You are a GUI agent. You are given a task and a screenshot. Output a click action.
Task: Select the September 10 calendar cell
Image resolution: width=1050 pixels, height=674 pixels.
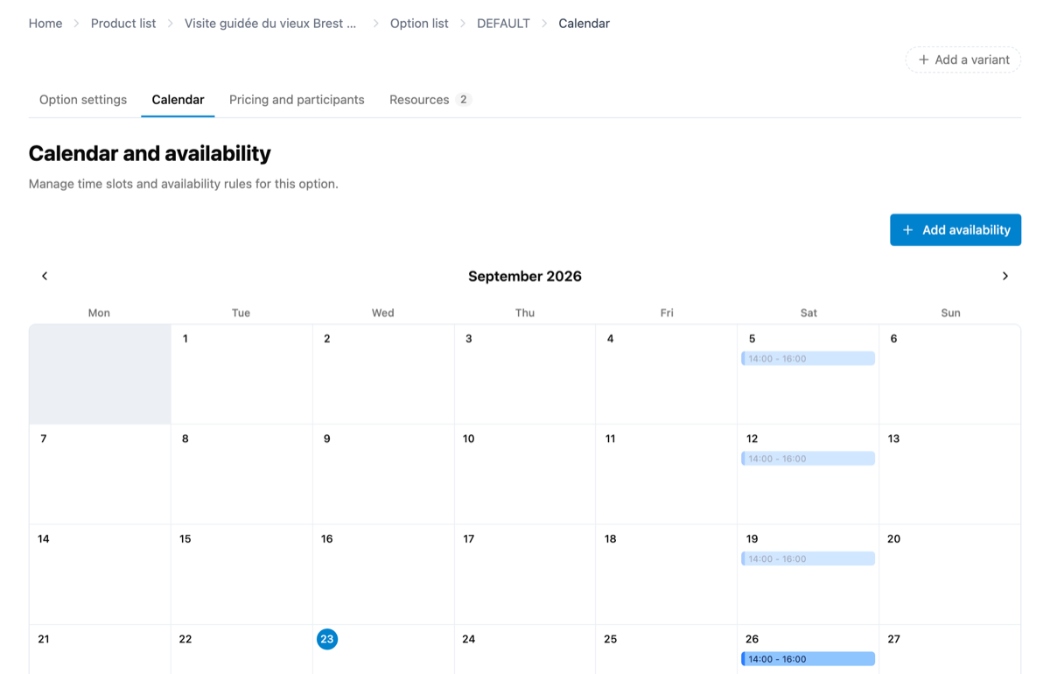point(525,474)
